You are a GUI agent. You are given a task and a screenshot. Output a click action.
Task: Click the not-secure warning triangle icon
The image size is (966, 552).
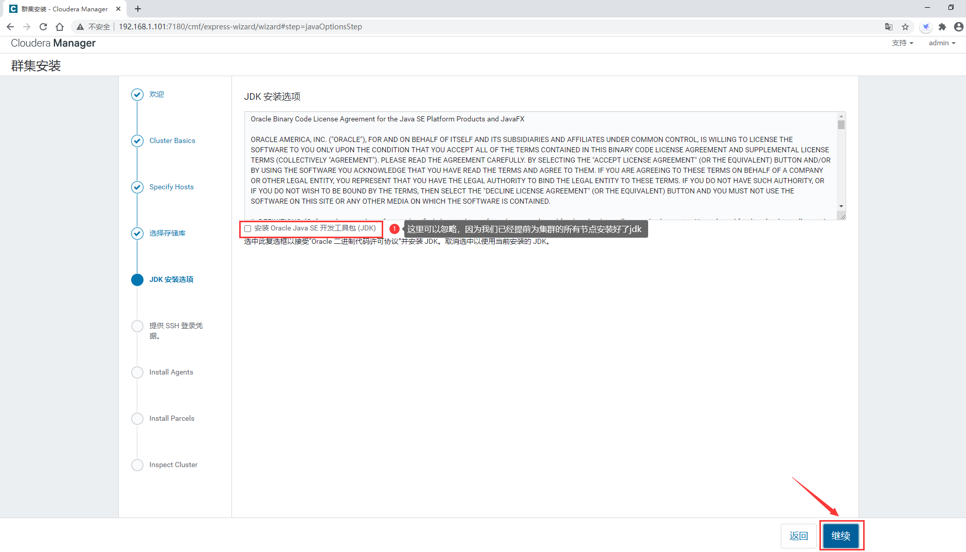(x=80, y=27)
